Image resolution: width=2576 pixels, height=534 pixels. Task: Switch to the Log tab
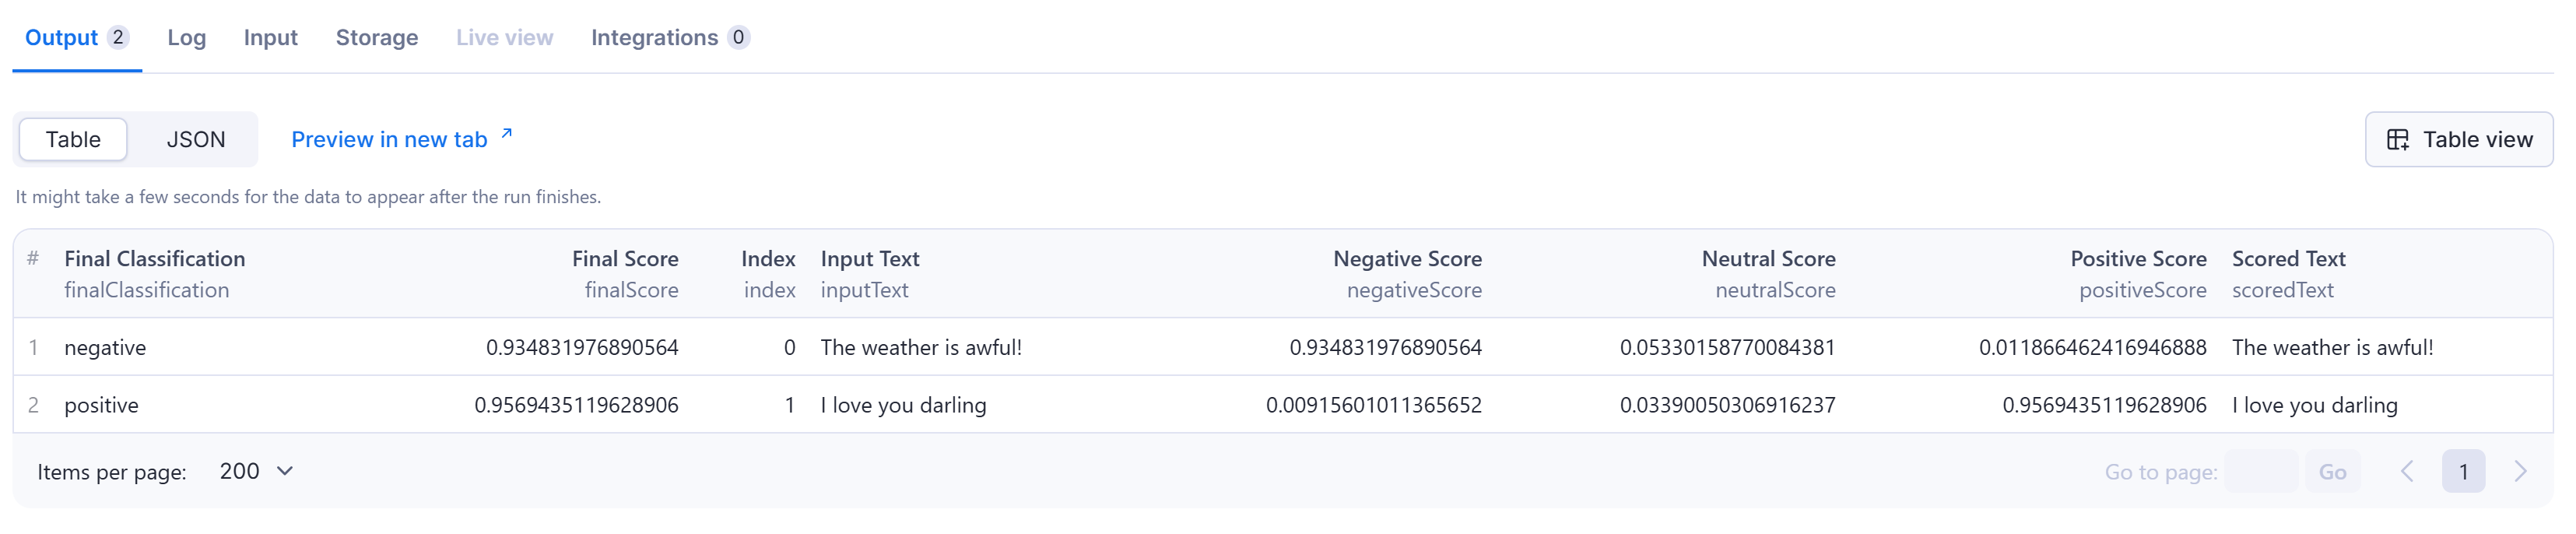point(187,37)
